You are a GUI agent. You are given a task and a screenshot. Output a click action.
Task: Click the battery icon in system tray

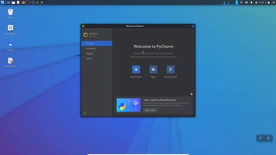(x=256, y=3)
